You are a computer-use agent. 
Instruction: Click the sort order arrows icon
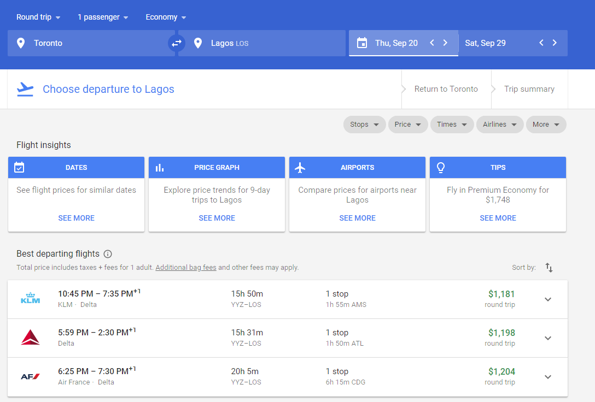[x=549, y=268]
